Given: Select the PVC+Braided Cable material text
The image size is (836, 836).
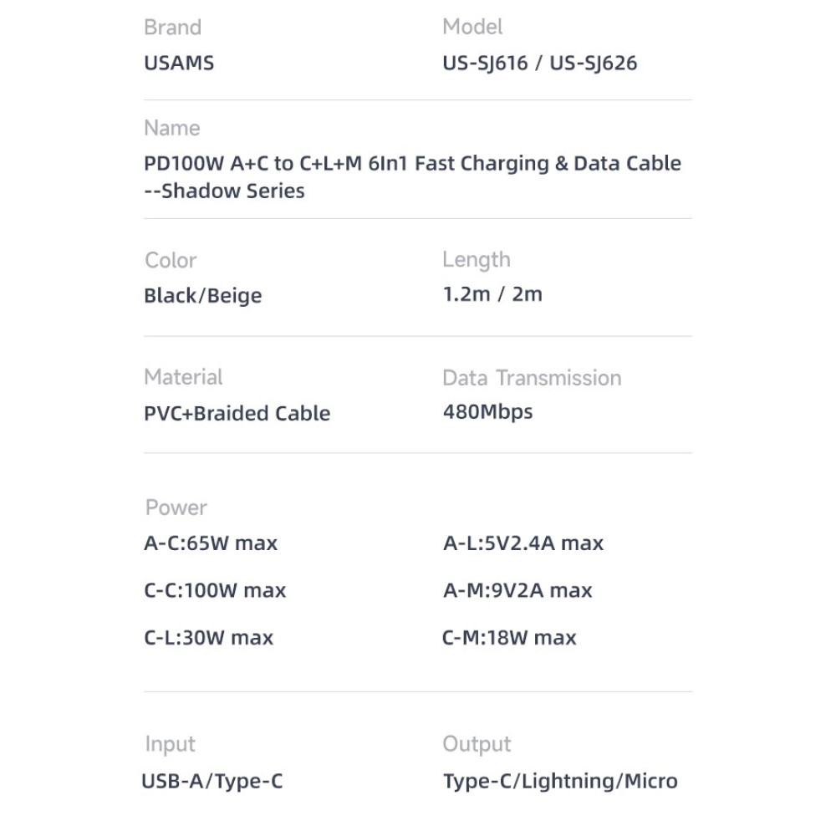Looking at the screenshot, I should [237, 413].
